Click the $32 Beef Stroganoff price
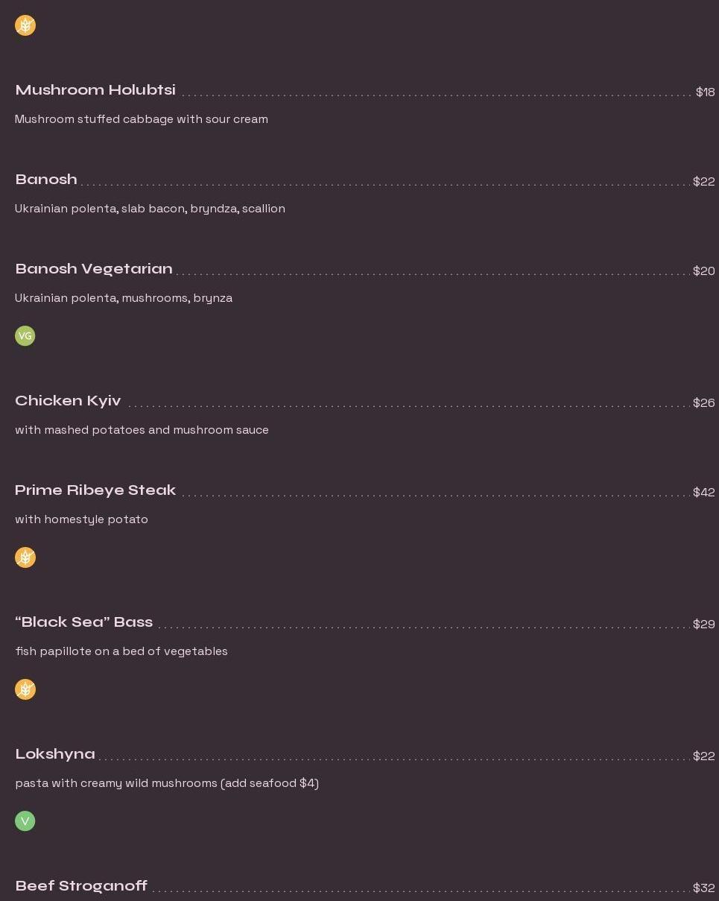The image size is (719, 901). 703,888
